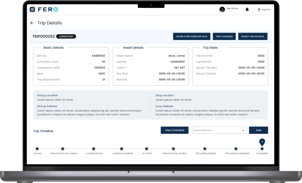Open the user profile avatar

coord(222,9)
